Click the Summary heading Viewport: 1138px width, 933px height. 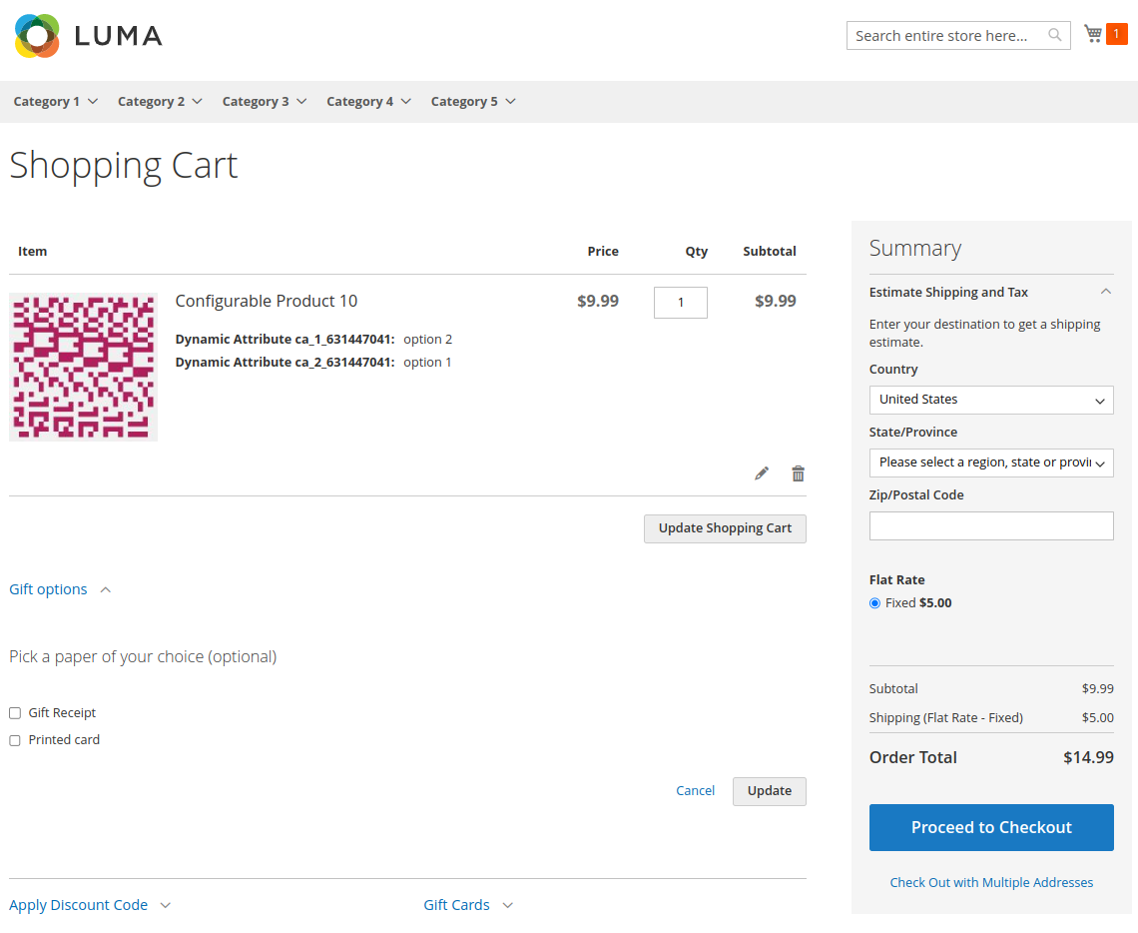pos(915,249)
